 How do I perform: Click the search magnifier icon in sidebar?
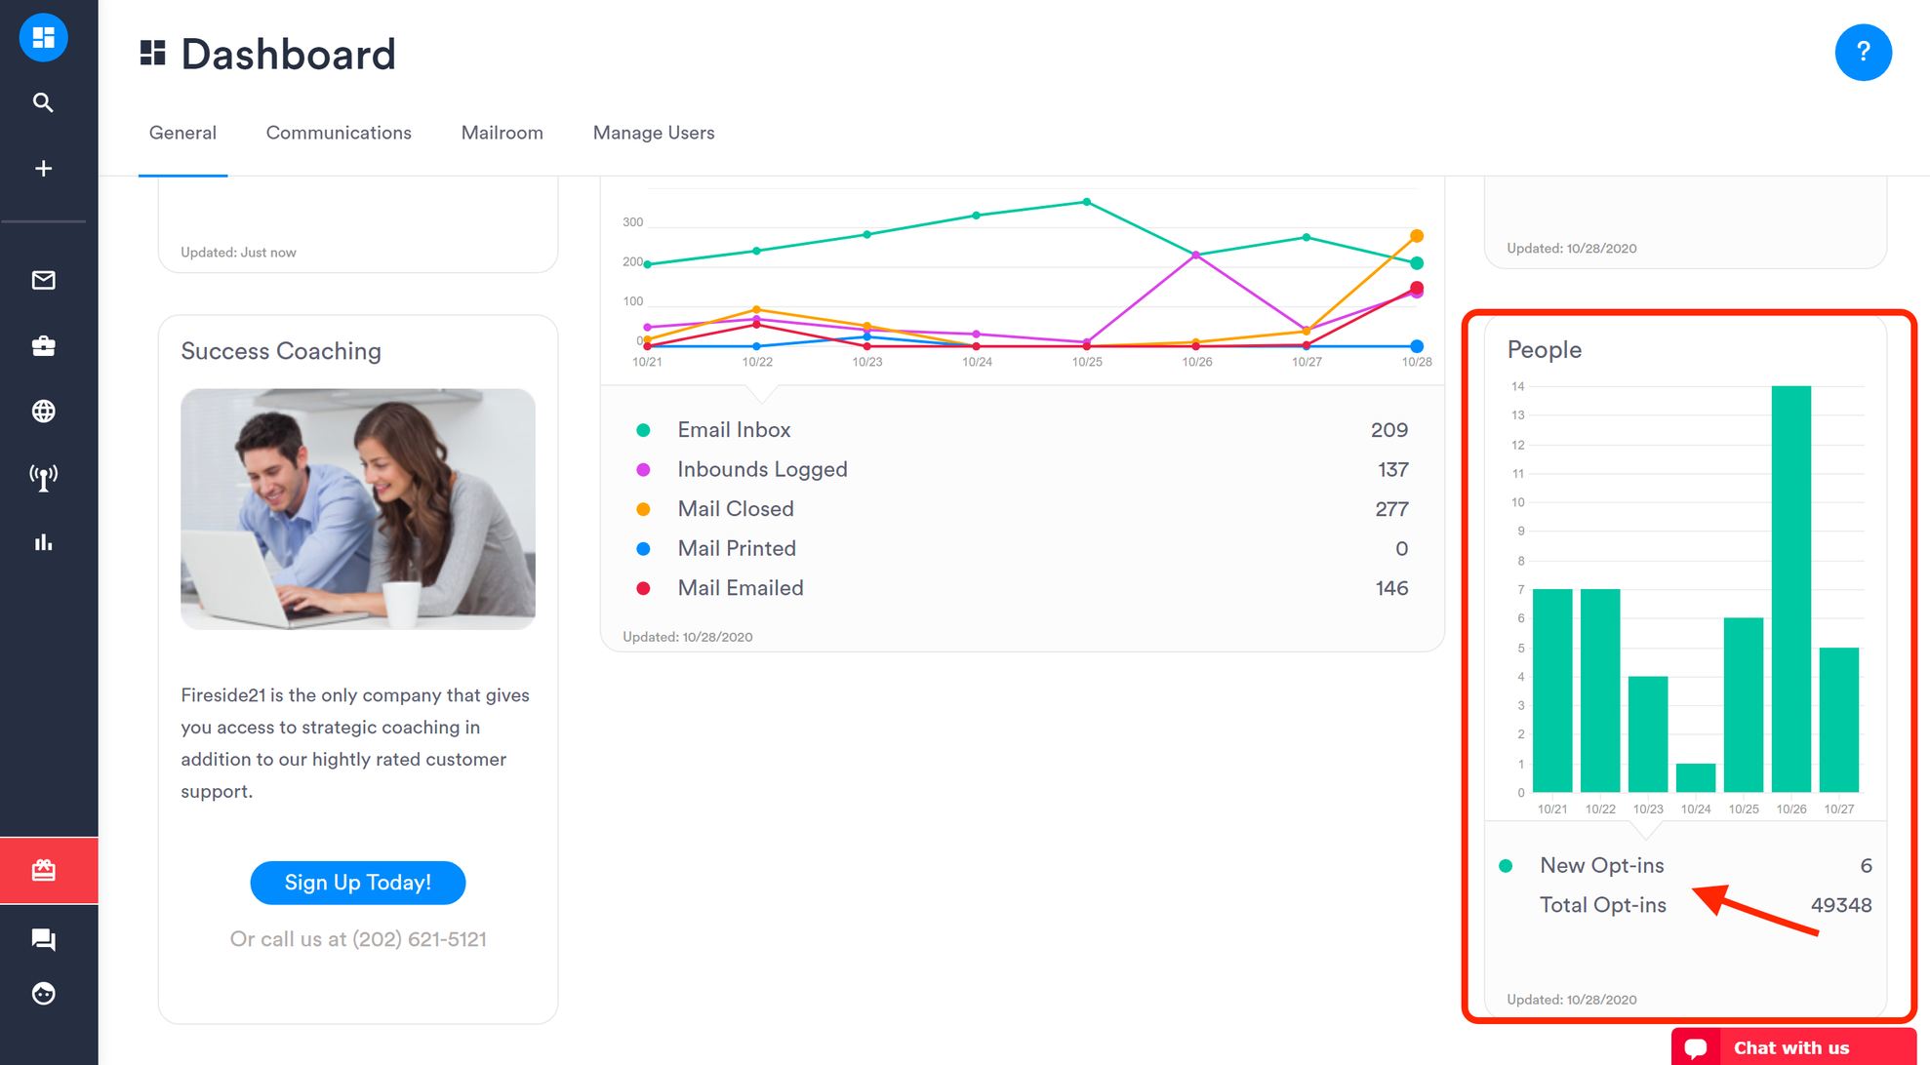[x=43, y=102]
